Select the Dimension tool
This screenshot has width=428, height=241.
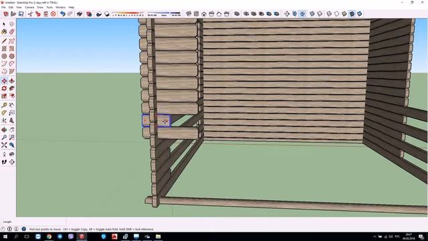(x=12, y=105)
